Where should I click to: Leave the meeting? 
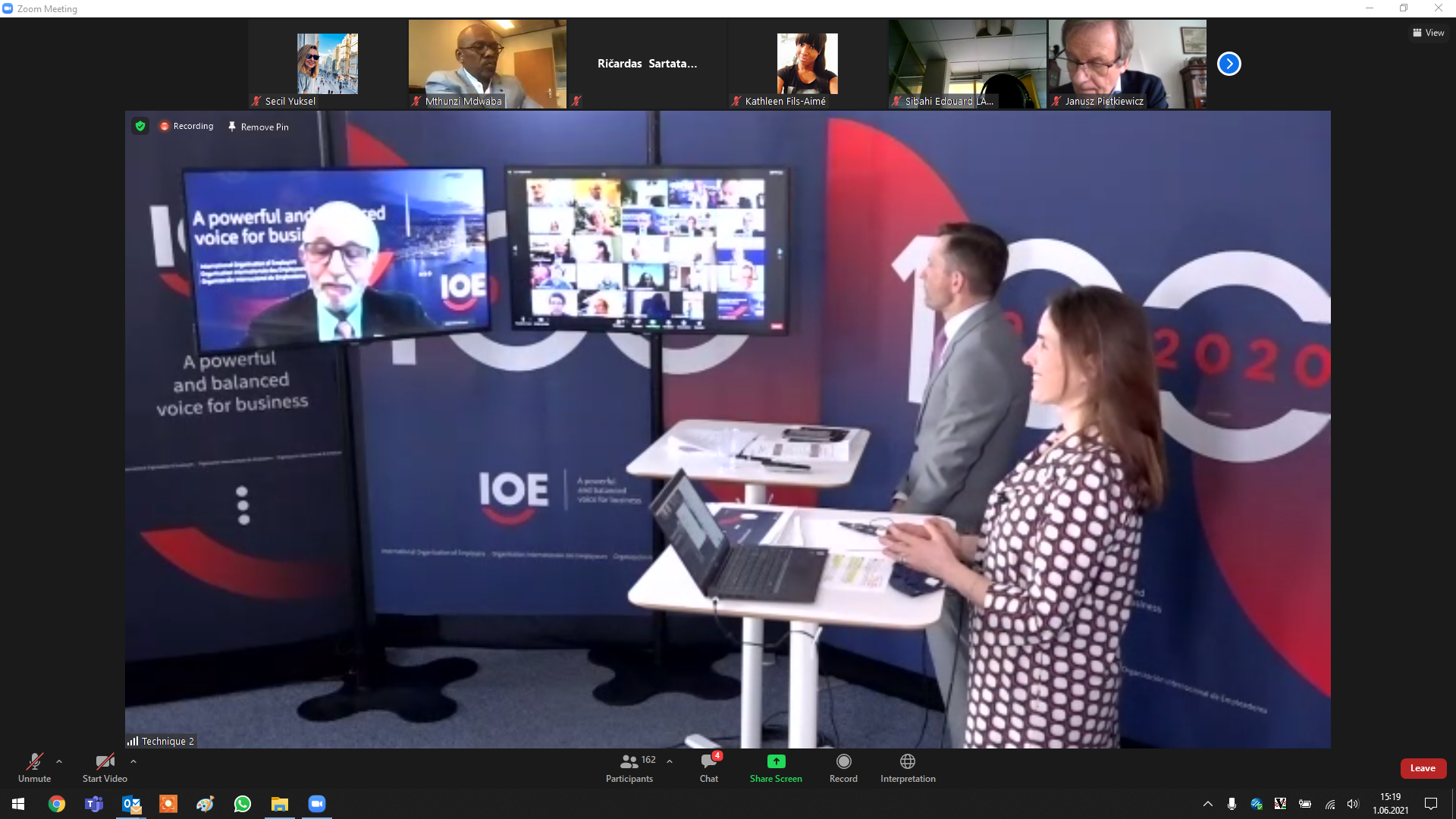pos(1423,768)
